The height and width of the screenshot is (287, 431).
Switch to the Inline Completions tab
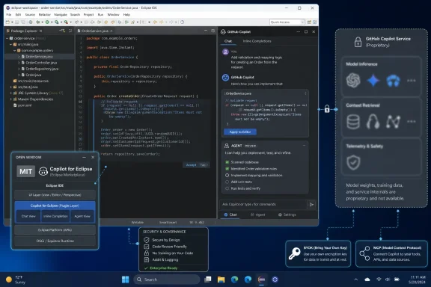tap(257, 41)
